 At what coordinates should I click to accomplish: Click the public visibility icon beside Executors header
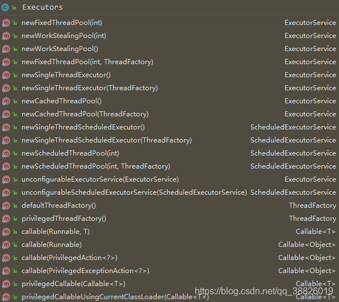point(14,8)
